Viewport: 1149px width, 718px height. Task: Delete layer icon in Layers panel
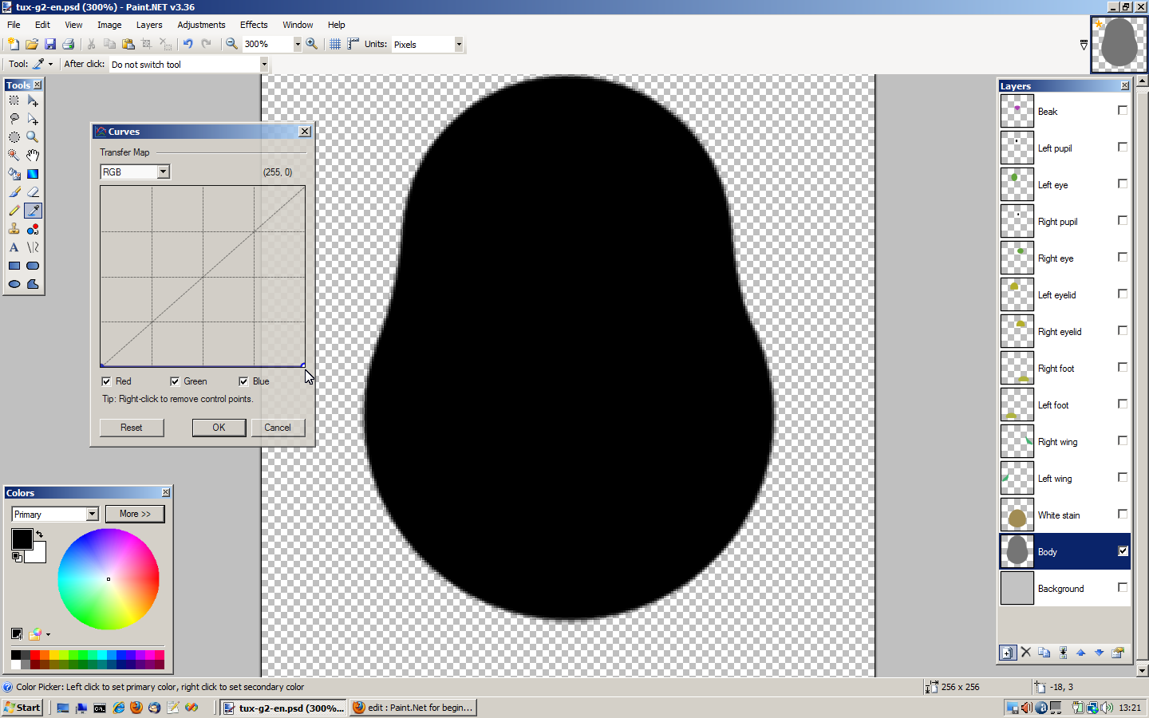click(x=1026, y=653)
